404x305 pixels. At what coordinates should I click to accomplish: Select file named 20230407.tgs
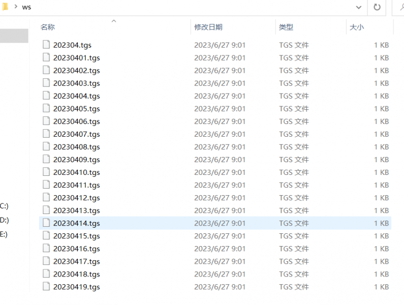point(77,134)
